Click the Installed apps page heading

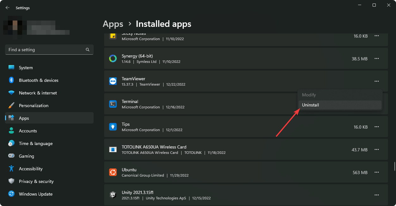pos(164,24)
